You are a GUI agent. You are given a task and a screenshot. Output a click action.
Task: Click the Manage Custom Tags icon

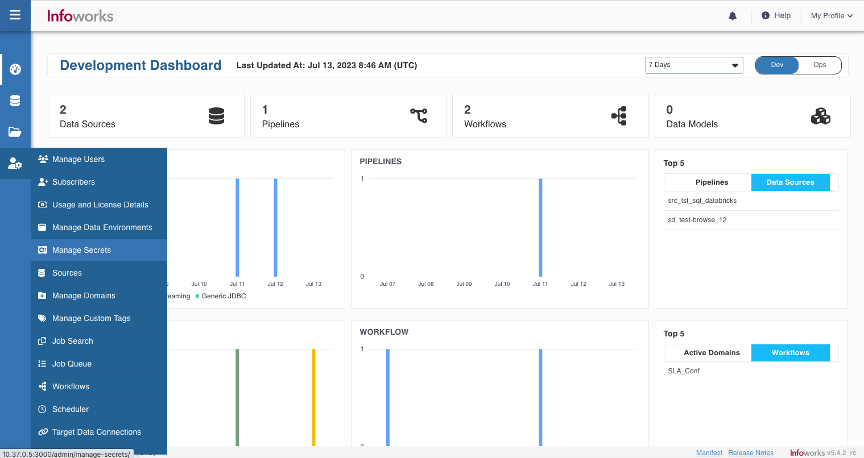(x=42, y=318)
